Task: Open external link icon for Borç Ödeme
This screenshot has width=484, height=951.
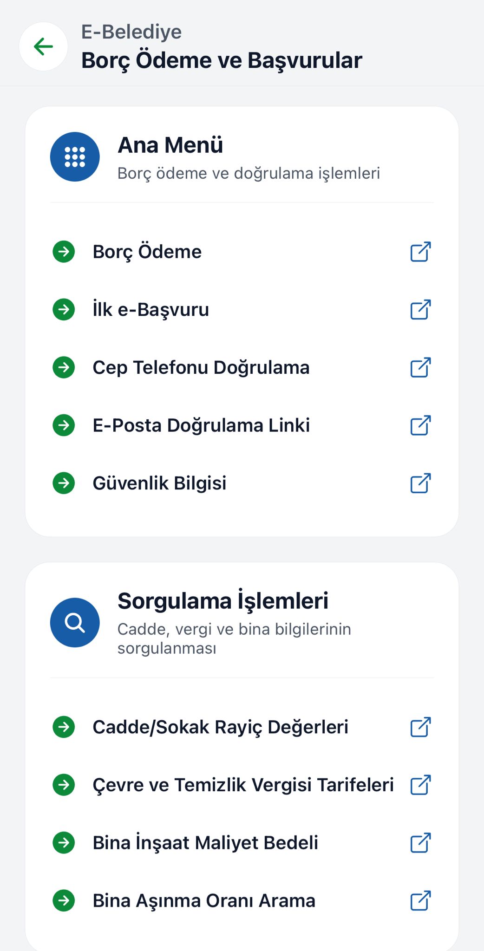Action: [x=420, y=252]
